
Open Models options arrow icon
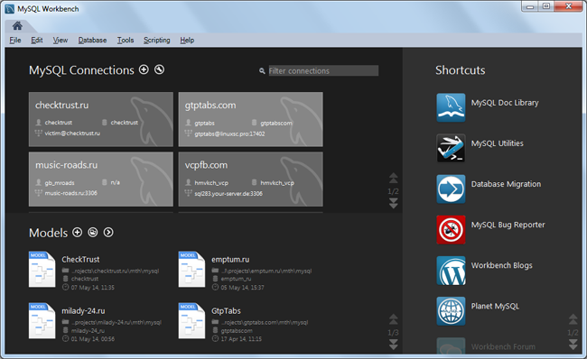pyautogui.click(x=108, y=232)
